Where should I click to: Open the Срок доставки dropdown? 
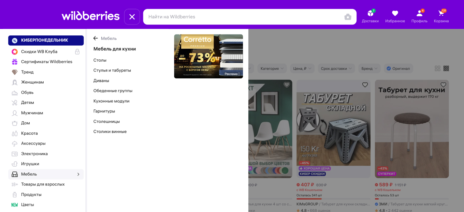coord(336,69)
